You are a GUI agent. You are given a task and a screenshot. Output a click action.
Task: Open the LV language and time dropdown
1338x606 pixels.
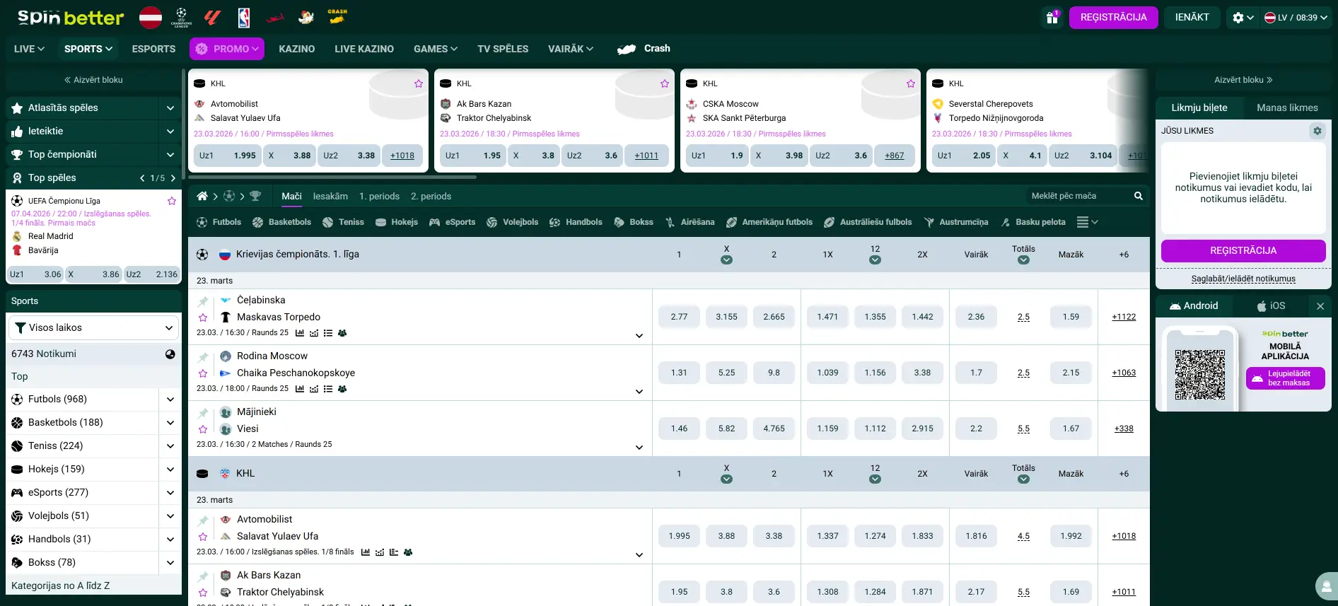pyautogui.click(x=1296, y=18)
